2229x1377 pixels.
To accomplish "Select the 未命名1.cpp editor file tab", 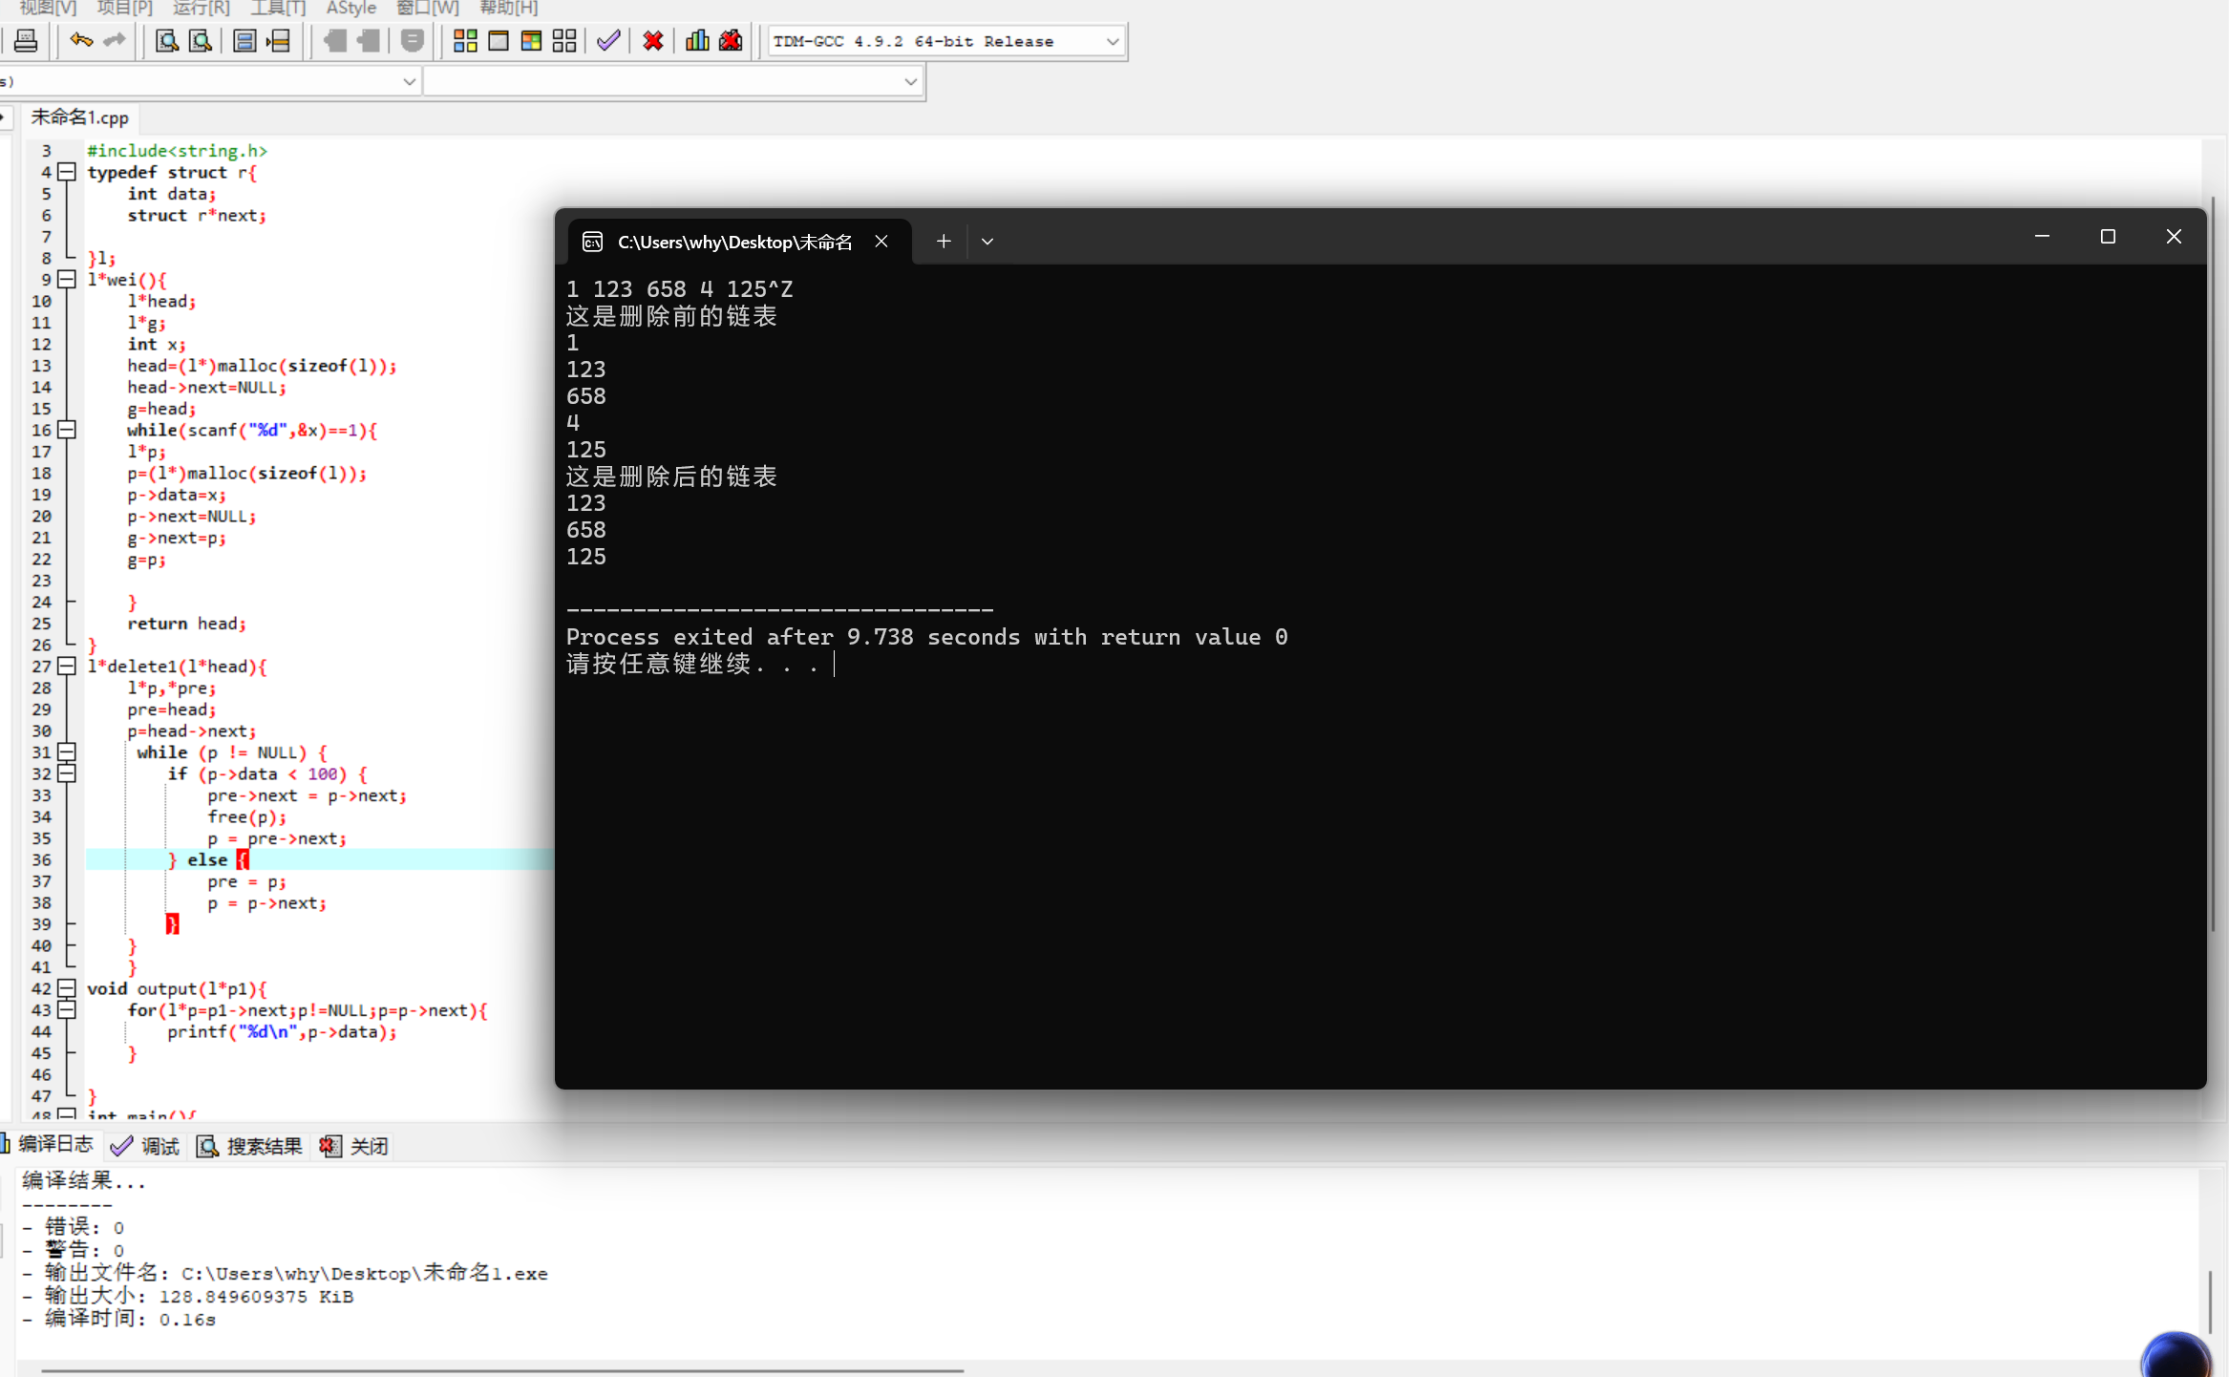I will 80,117.
